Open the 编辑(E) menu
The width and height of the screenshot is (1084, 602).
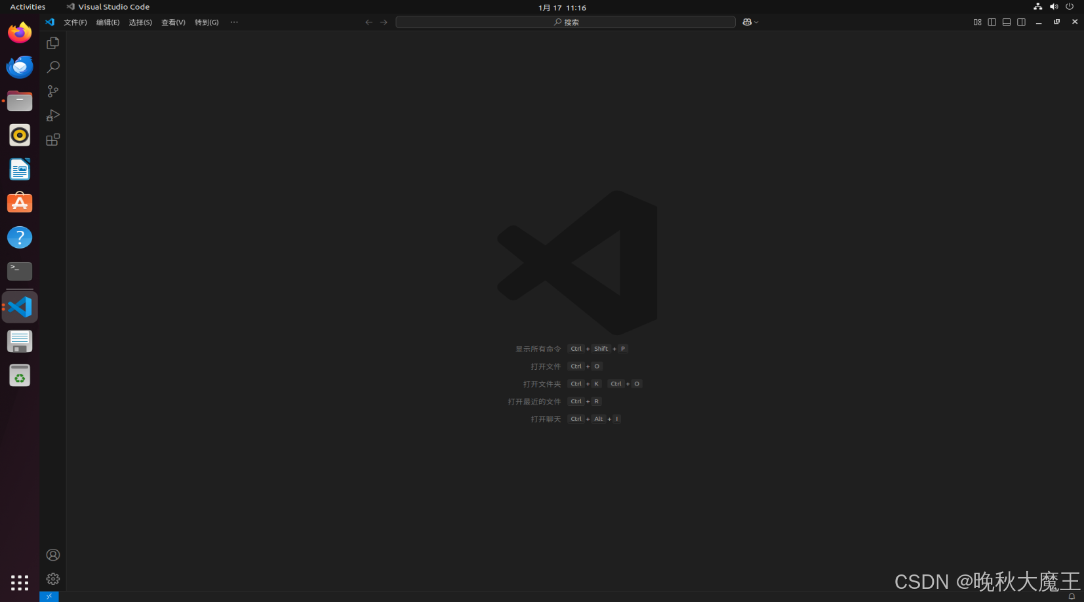[108, 22]
